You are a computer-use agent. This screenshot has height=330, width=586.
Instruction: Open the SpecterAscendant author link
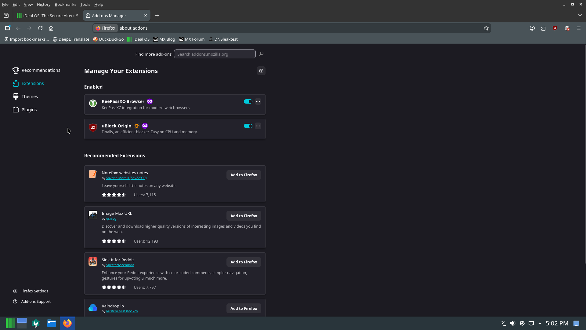(x=120, y=265)
